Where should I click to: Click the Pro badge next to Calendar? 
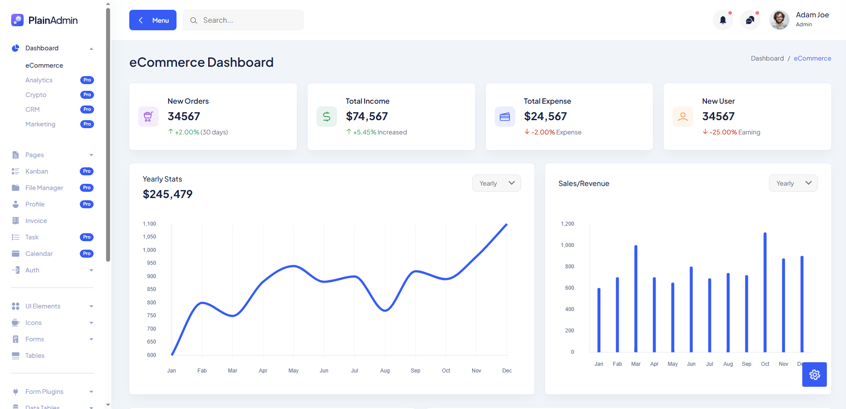pyautogui.click(x=87, y=254)
